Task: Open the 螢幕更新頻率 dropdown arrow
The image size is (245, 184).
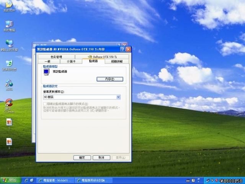Action: [x=118, y=97]
